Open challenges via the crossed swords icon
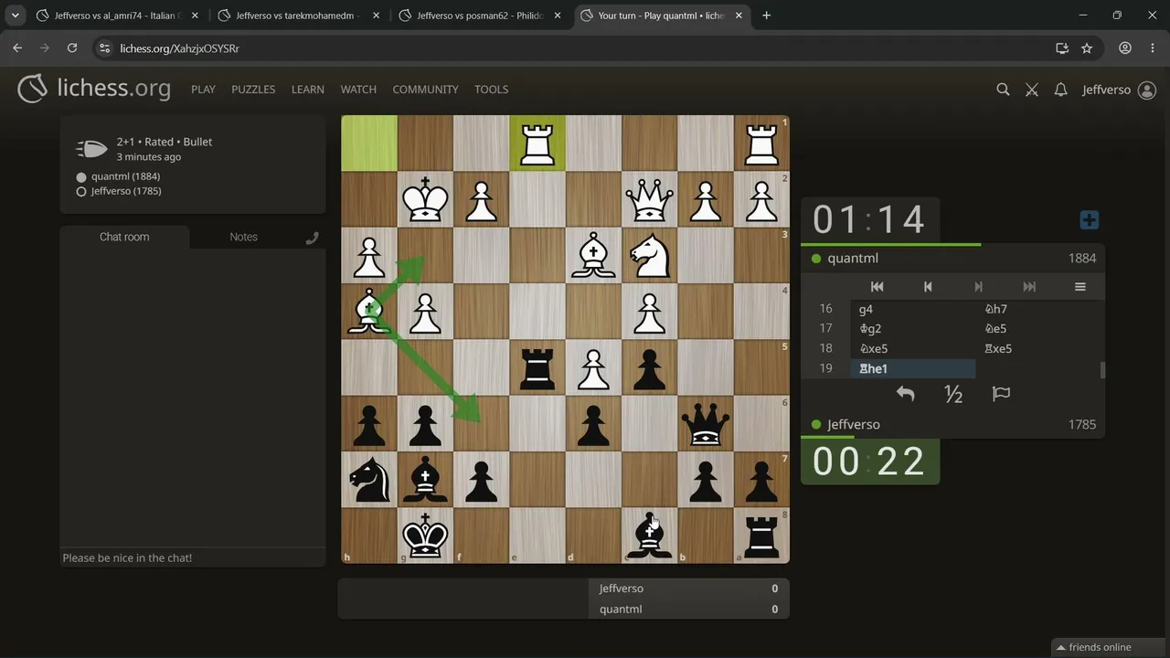 [x=1032, y=90]
